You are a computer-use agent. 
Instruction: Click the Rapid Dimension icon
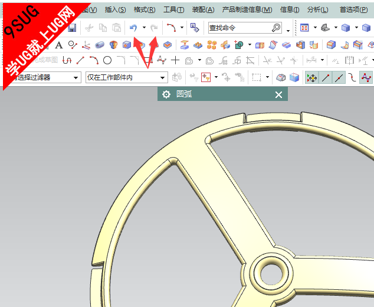coord(311,60)
